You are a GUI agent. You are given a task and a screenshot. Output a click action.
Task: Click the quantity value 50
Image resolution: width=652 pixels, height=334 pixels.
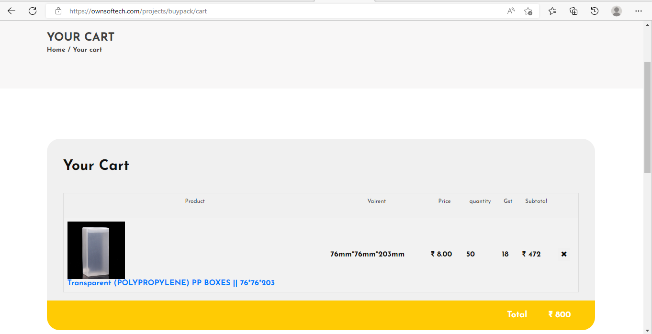point(471,254)
